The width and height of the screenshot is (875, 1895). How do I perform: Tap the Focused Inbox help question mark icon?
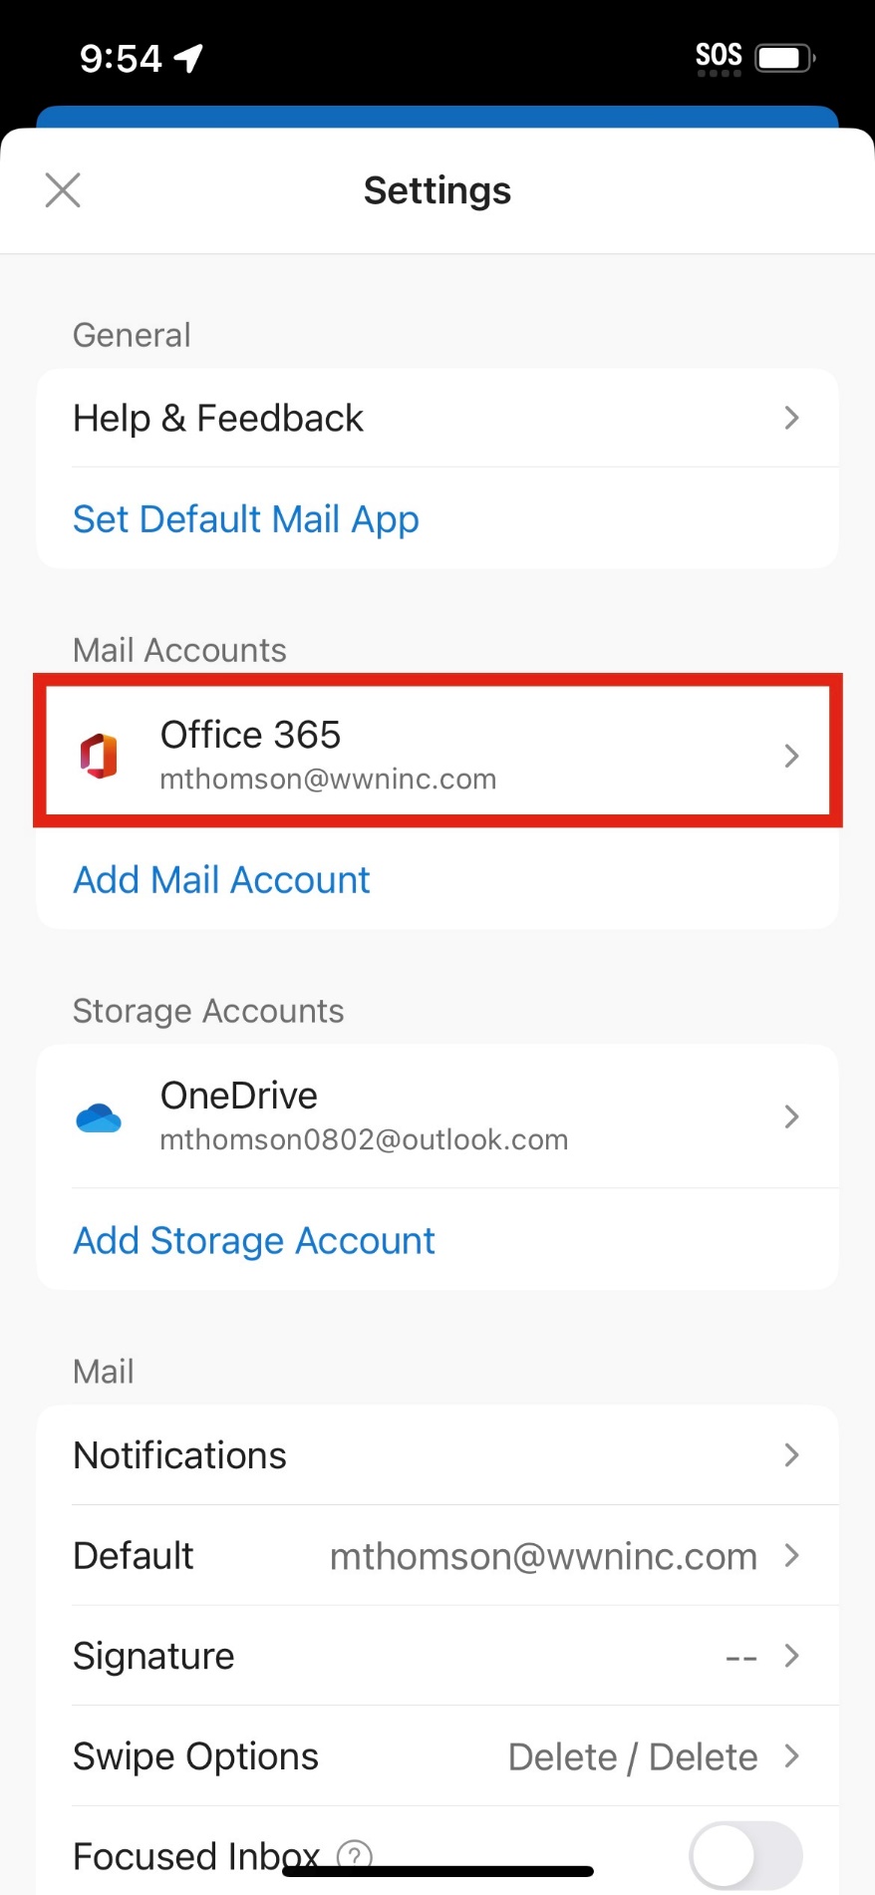pos(355,1856)
